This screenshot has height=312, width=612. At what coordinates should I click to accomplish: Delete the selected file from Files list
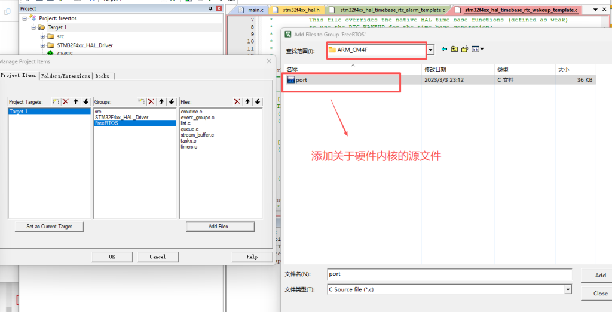tap(238, 102)
